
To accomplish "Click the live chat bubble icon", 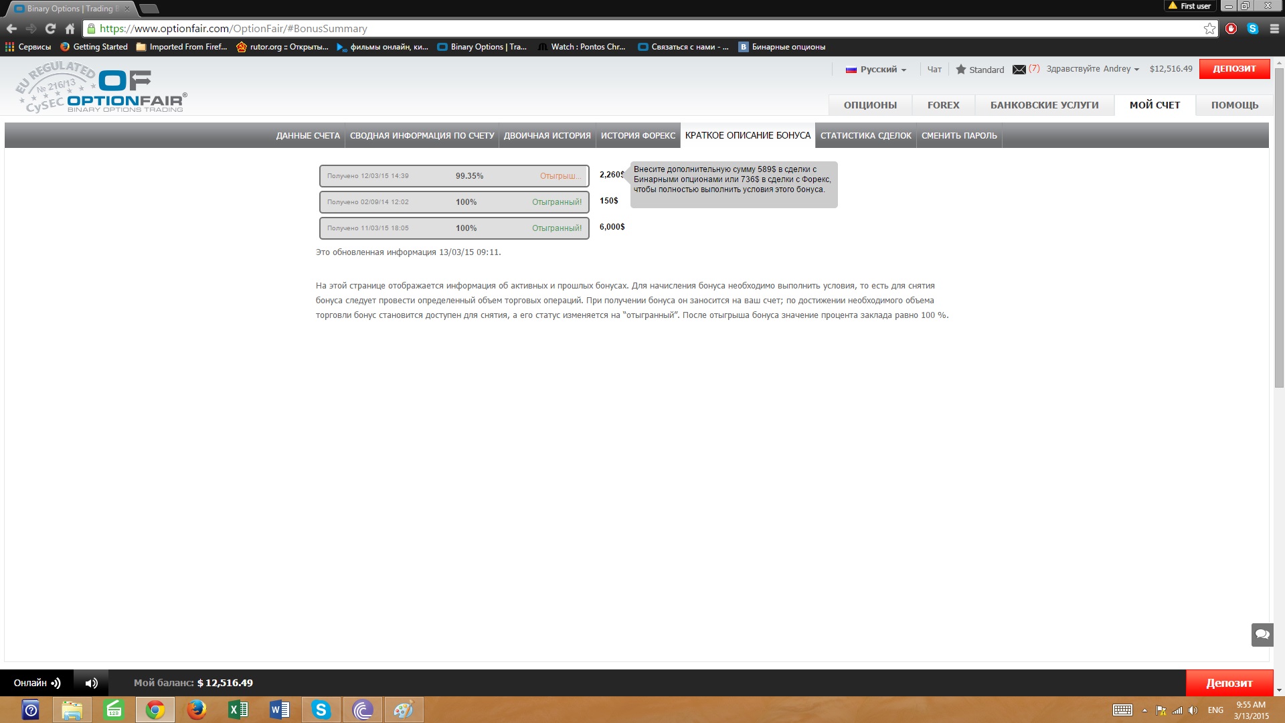I will pos(1262,635).
